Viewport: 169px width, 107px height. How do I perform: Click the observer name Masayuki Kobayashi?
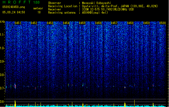[96, 3]
